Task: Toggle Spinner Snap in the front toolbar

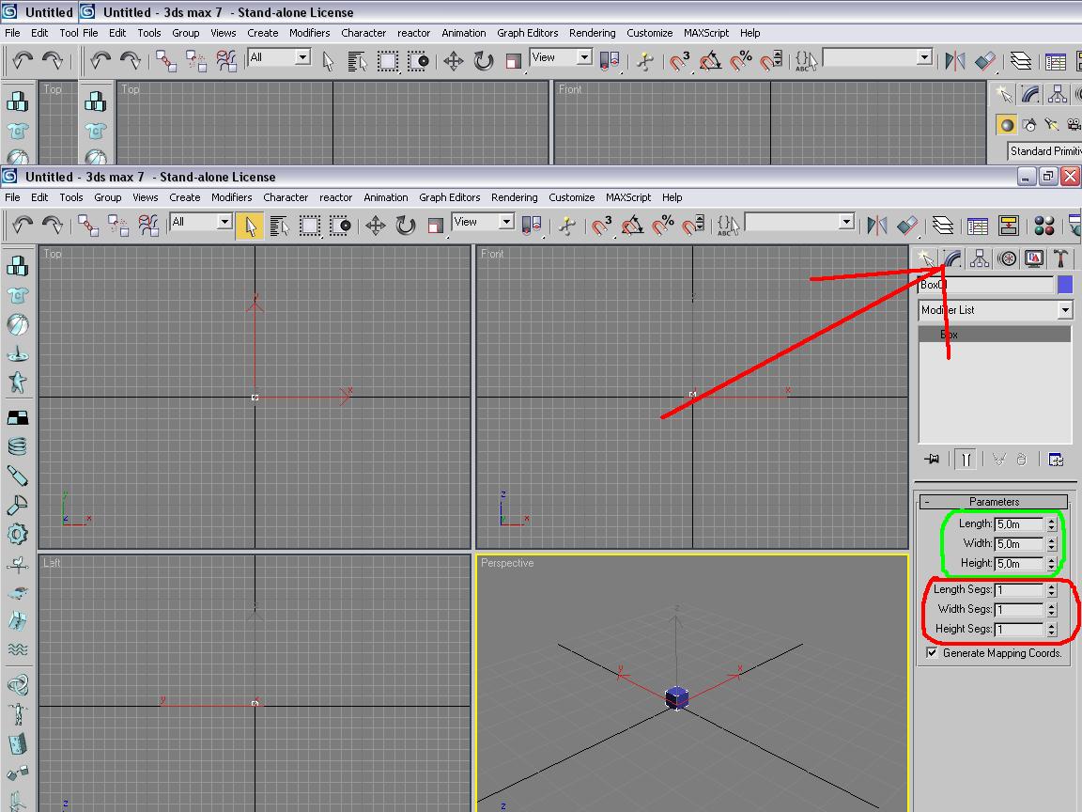Action: click(693, 226)
